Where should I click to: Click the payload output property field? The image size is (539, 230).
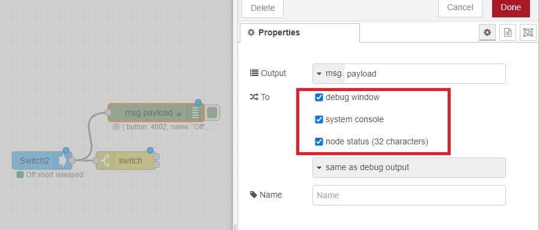pos(425,74)
